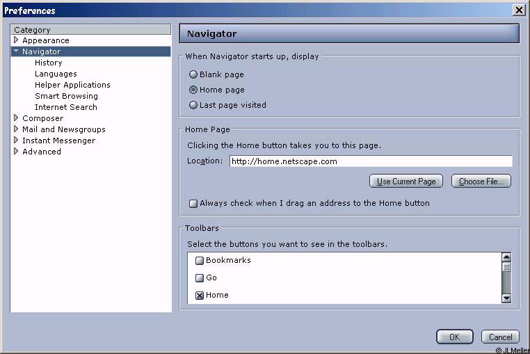The image size is (530, 354).
Task: Click the toolbars list scroll-up arrow
Action: click(x=506, y=257)
